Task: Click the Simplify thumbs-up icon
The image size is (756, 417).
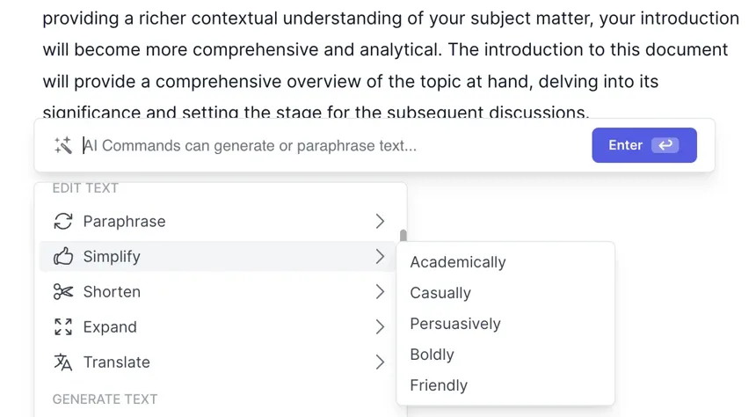Action: click(x=62, y=257)
